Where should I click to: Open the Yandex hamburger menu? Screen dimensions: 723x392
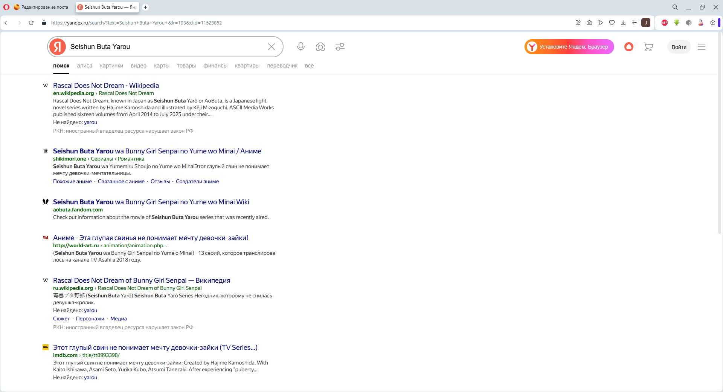tap(701, 47)
